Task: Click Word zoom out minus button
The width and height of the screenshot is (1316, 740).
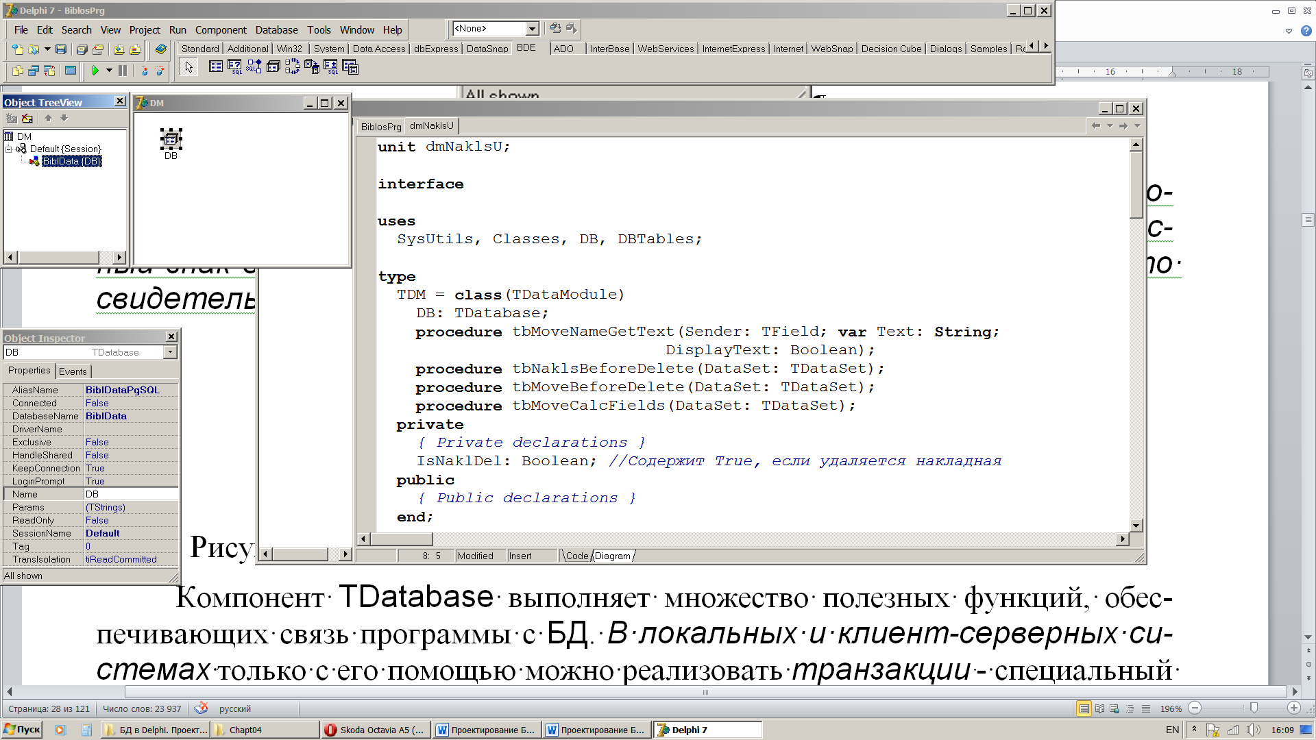Action: point(1195,708)
